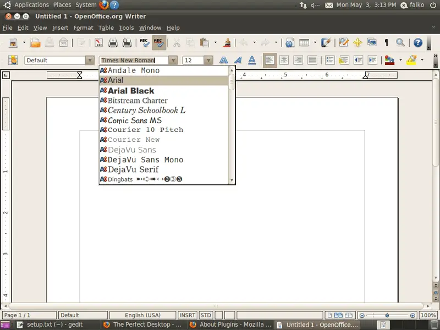Toggle Bold formatting

[x=223, y=60]
